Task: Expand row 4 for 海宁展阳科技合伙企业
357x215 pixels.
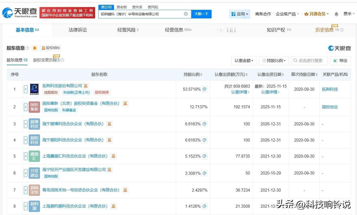Action: (26, 140)
